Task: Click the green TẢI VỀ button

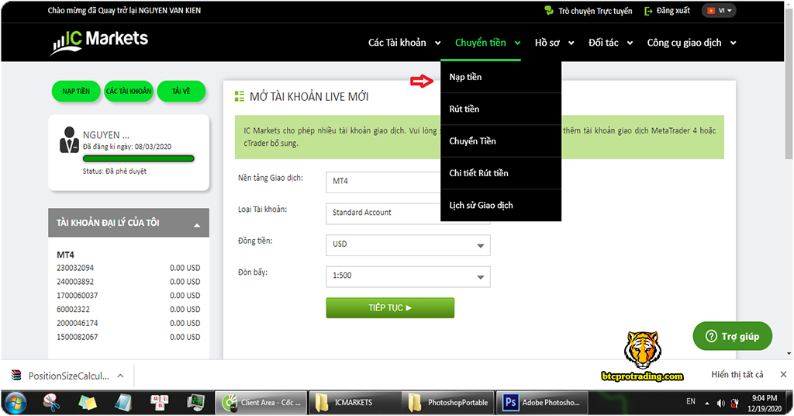Action: 181,92
